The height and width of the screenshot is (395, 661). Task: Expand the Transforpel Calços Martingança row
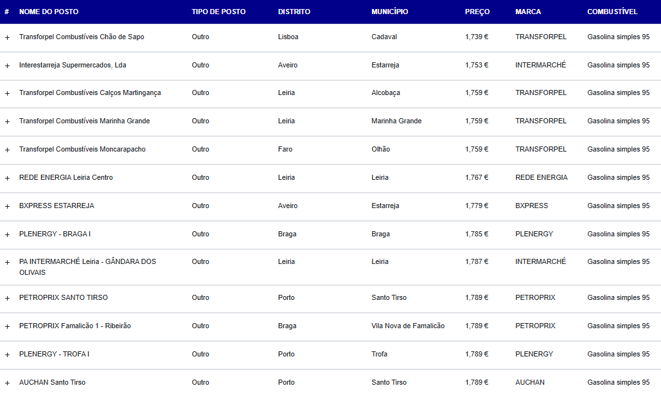[7, 94]
